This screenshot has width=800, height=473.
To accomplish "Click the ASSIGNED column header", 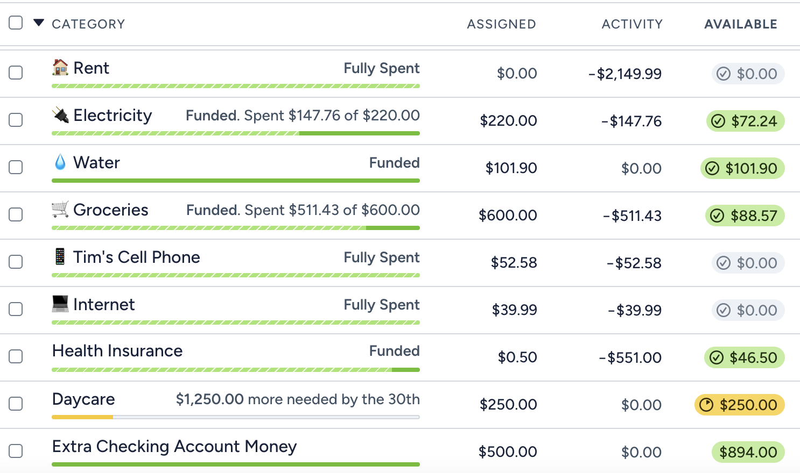I will click(x=501, y=24).
